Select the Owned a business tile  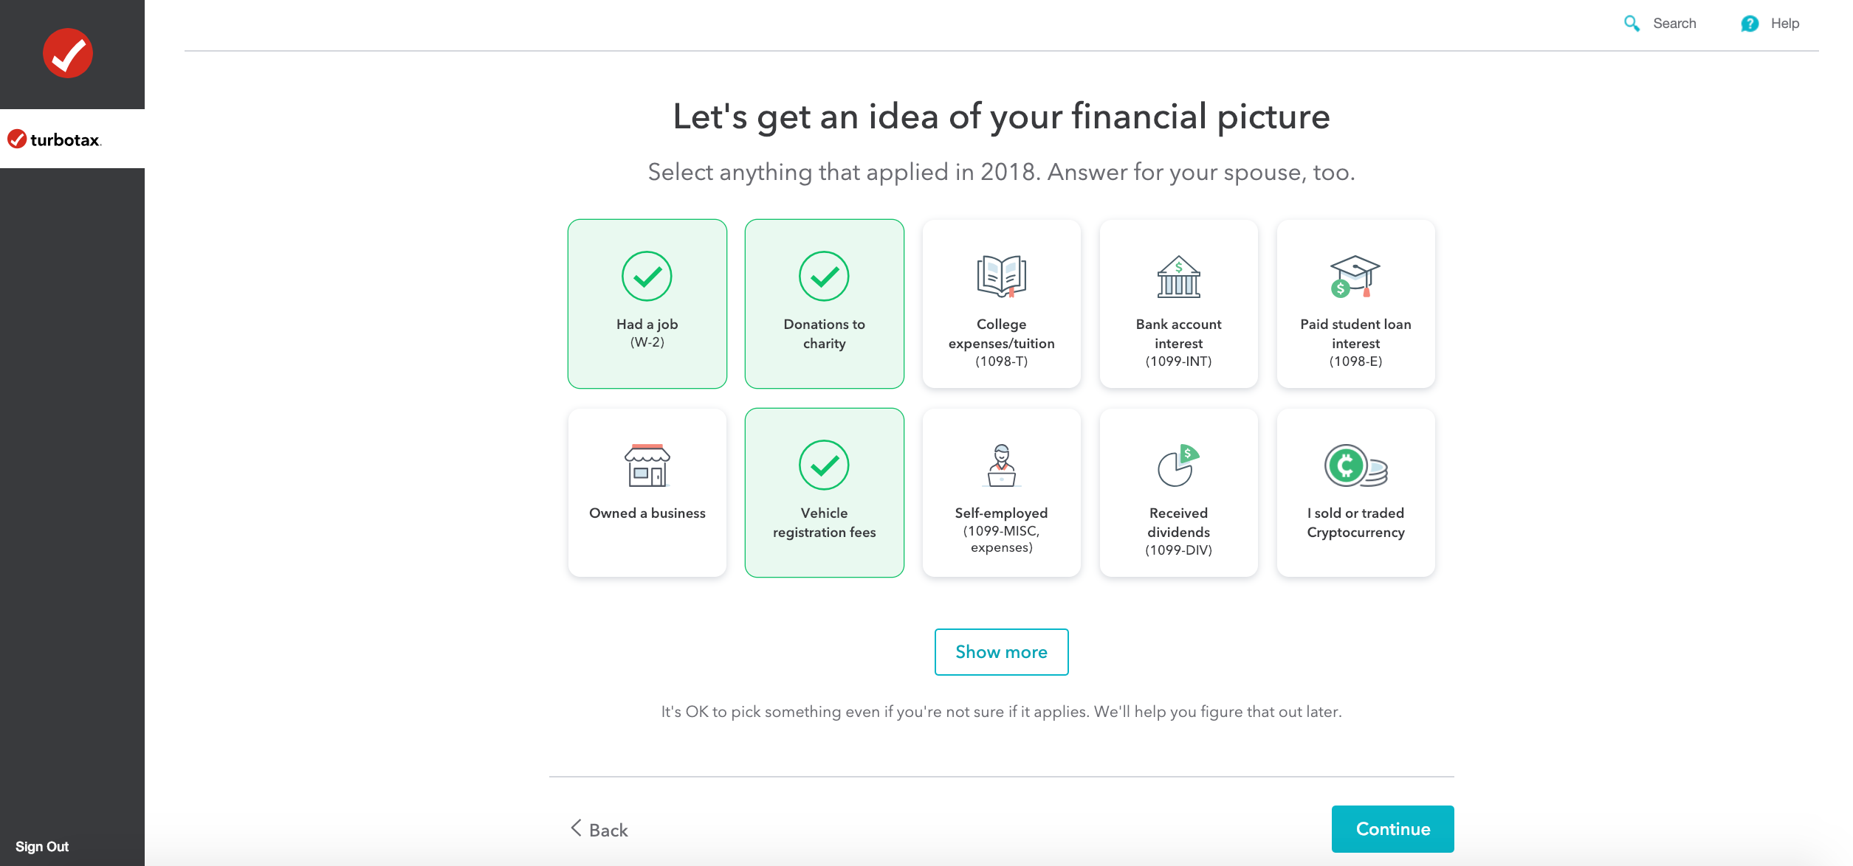point(647,492)
